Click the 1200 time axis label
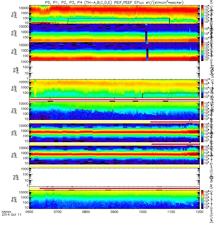The image size is (214, 228). pyautogui.click(x=199, y=212)
